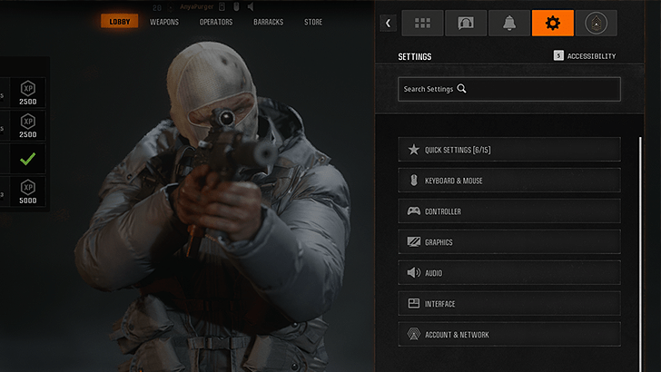Click the top bar mouse input icon
Screen dimensions: 661x372
236,6
